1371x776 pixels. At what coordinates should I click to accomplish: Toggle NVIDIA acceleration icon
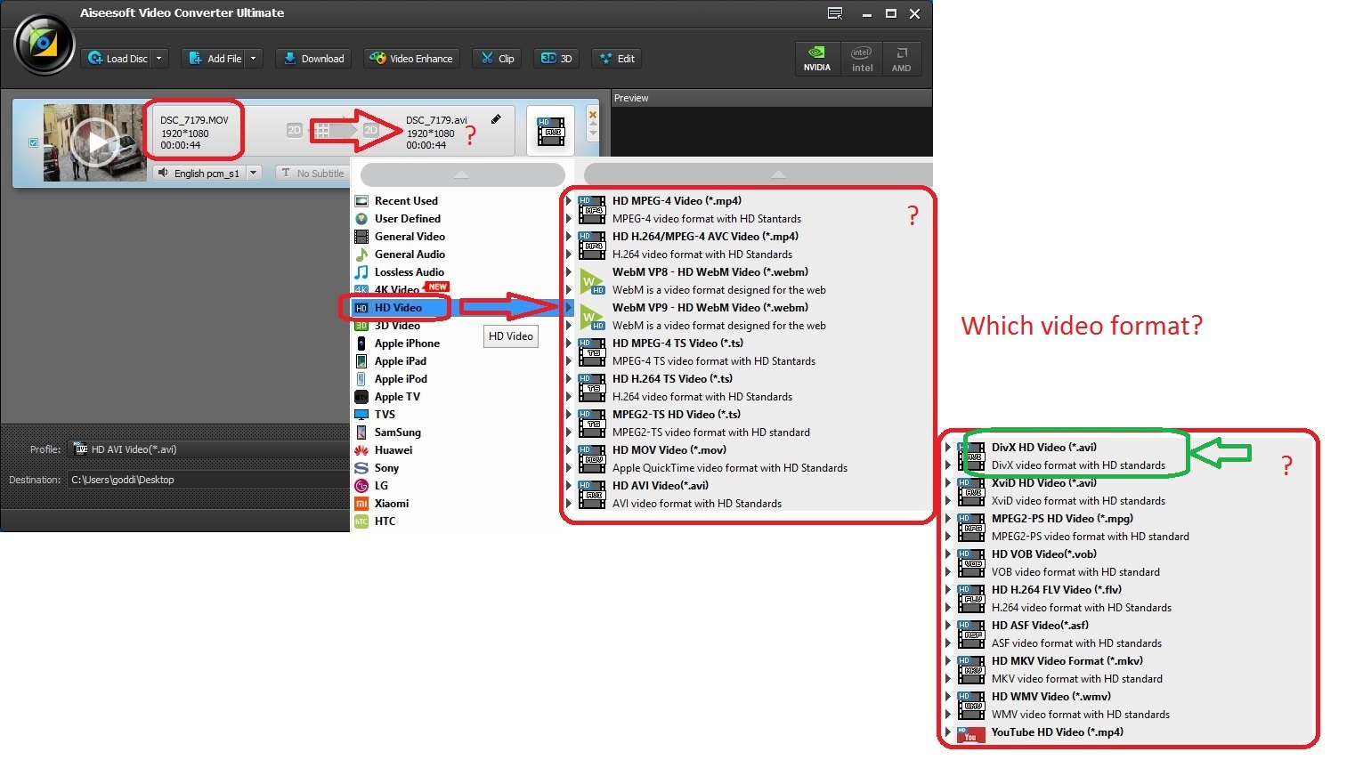[816, 59]
